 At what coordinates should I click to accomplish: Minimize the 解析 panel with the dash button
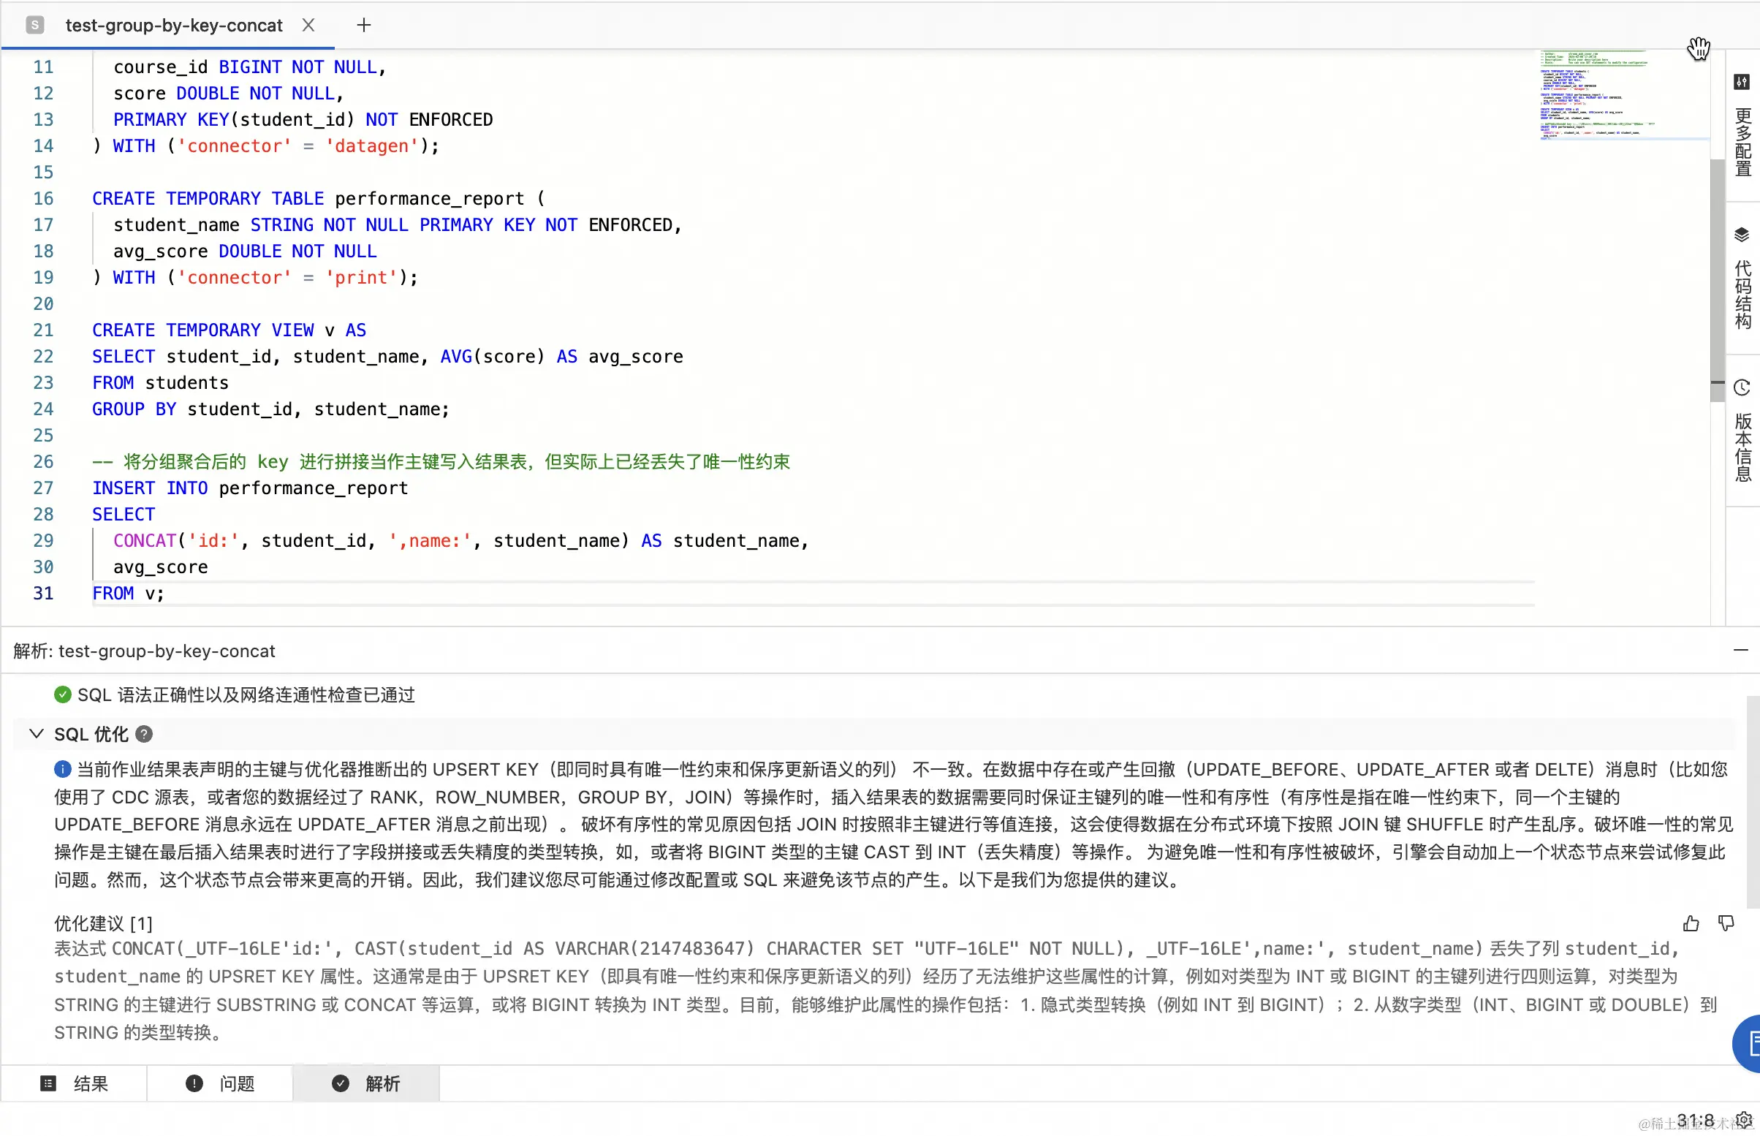coord(1740,651)
